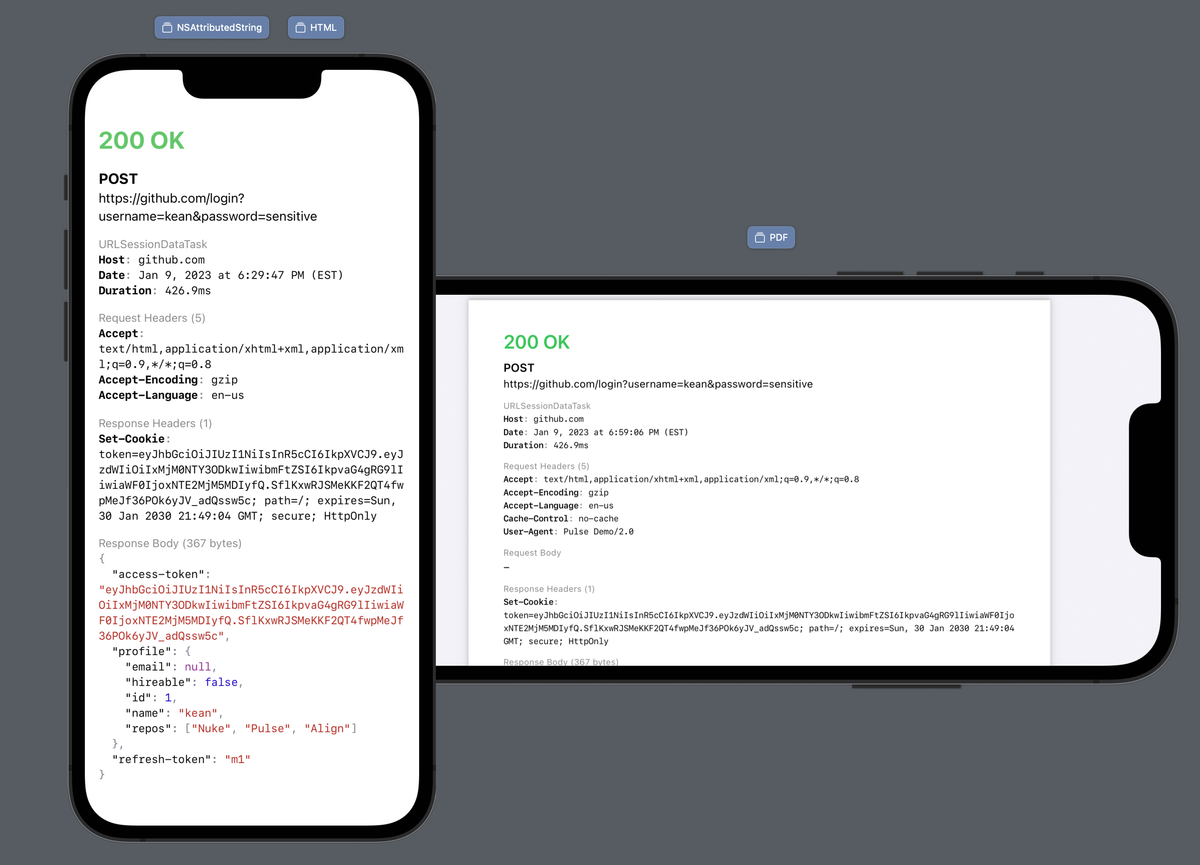Click "Accept-Encoding: gzip" in portrait phone

pyautogui.click(x=168, y=380)
